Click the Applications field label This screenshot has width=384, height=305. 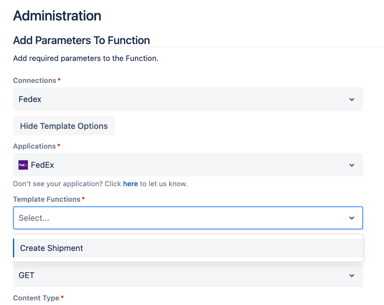pyautogui.click(x=35, y=146)
